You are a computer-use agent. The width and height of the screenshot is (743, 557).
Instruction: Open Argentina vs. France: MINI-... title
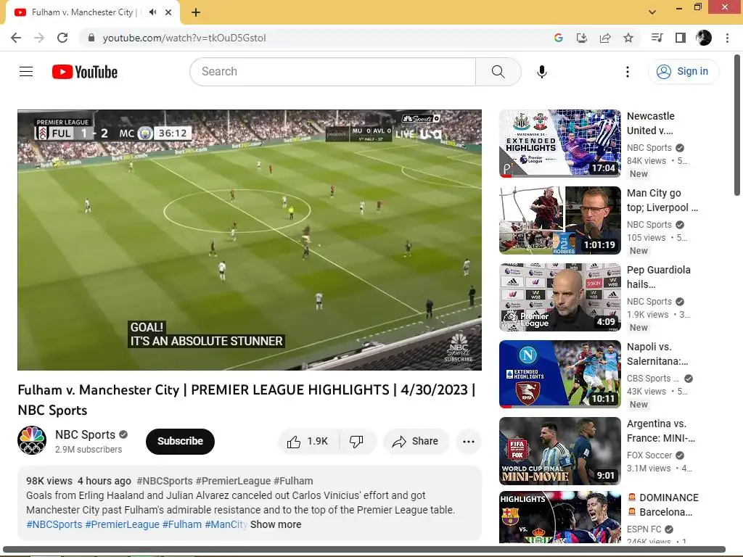(x=660, y=431)
